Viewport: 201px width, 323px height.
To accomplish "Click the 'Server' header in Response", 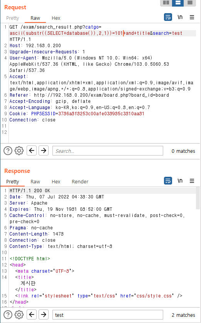I will point(17,203).
